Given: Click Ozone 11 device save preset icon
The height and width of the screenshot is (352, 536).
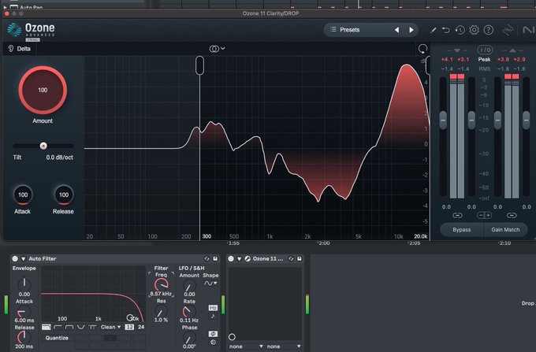Looking at the screenshot, I should pos(299,259).
